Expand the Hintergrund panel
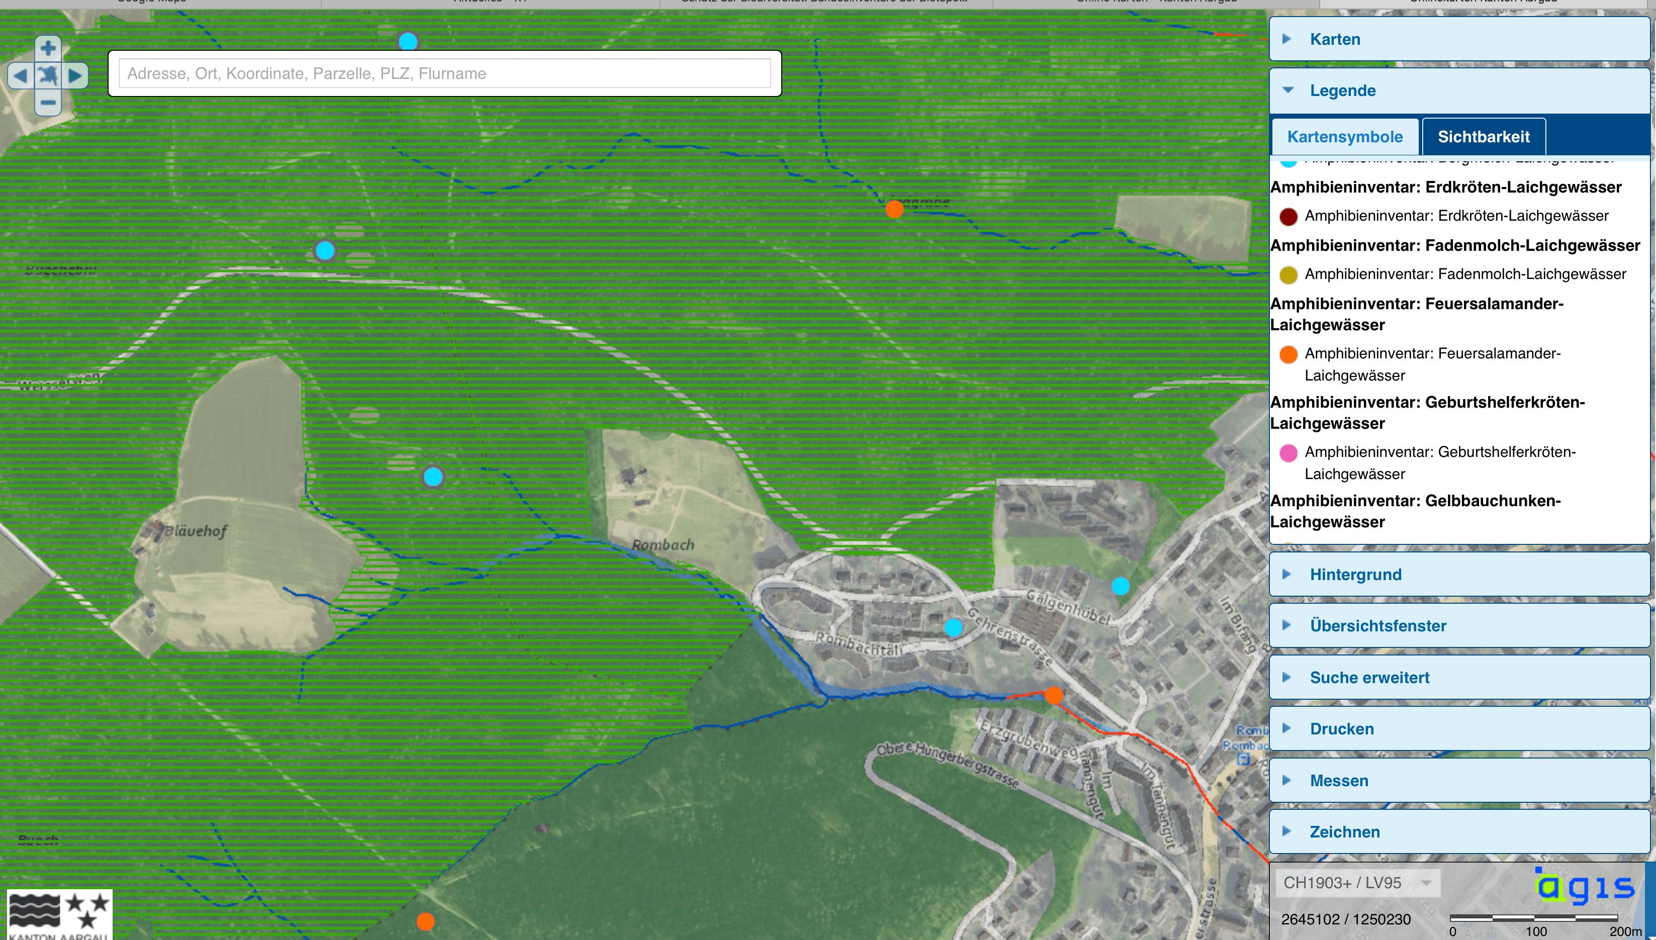This screenshot has height=940, width=1656. [1355, 575]
